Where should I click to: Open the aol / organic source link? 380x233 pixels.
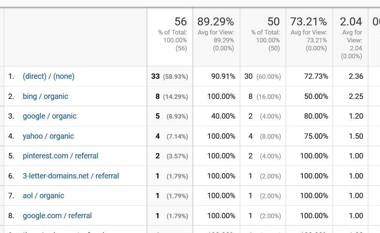coord(44,195)
